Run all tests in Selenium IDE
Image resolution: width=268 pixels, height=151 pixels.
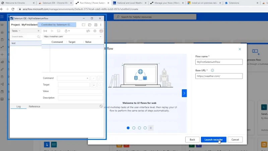coord(45,31)
